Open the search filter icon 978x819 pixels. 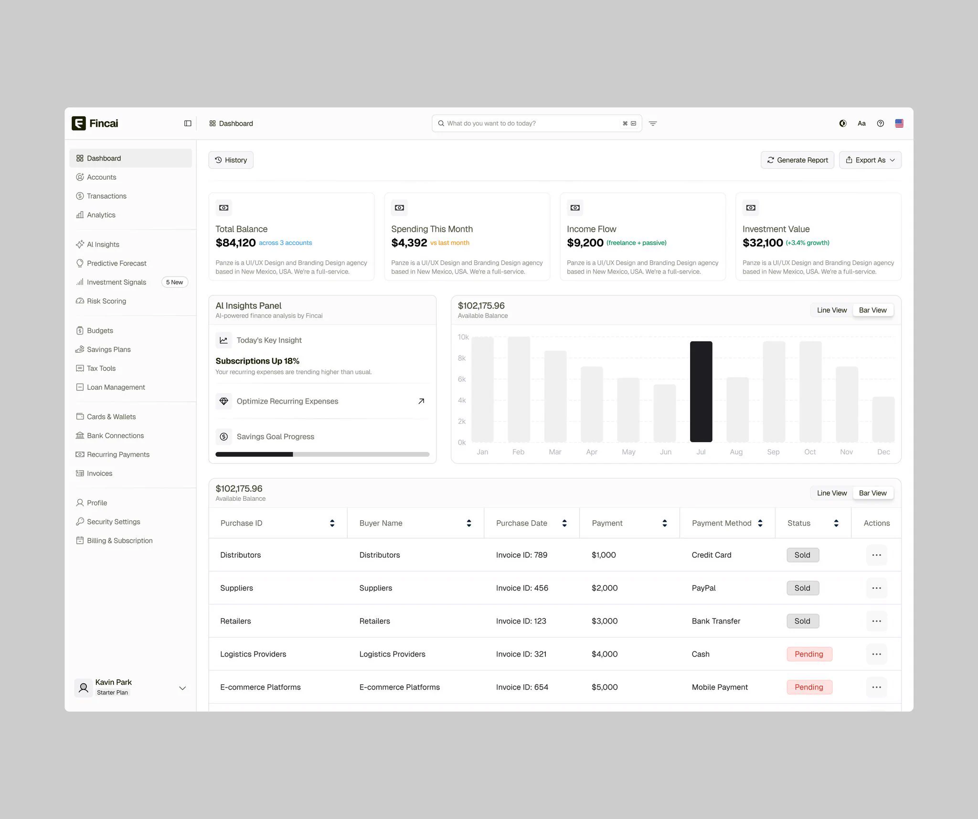tap(653, 123)
